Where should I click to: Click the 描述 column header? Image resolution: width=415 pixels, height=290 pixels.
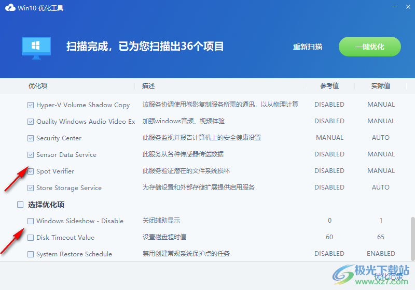pos(148,86)
